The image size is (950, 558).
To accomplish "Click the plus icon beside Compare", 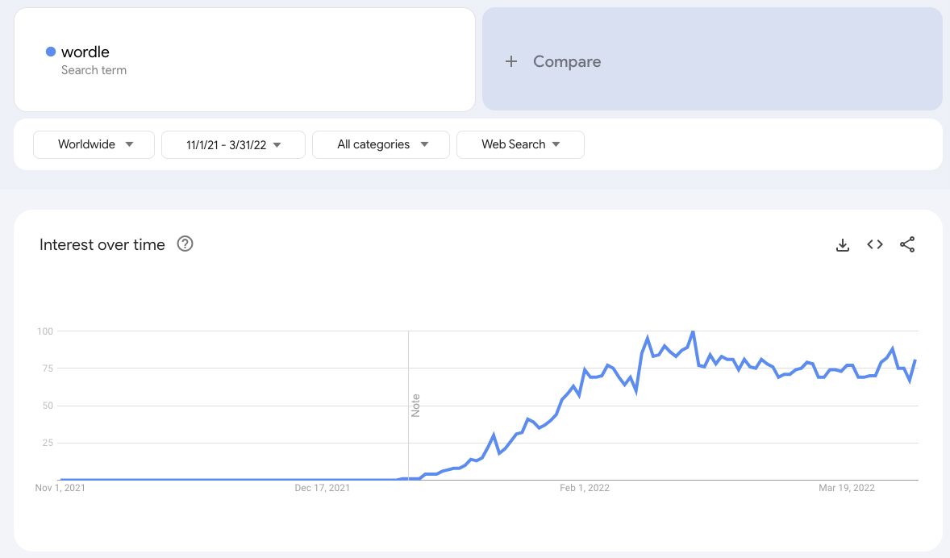I will click(511, 61).
